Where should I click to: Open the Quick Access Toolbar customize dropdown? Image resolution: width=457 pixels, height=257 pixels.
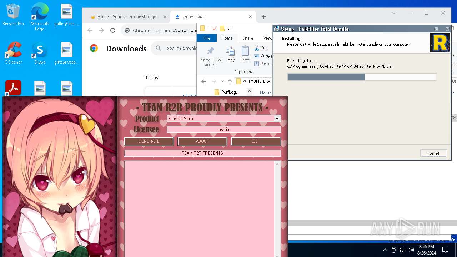click(229, 29)
